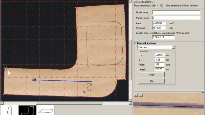205x115 pixels.
Task: Click the Perimeter value field
Action: click(159, 28)
